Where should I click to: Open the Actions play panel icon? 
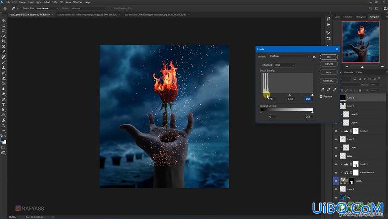328,24
